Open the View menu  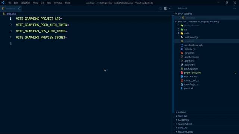tap(35, 3)
